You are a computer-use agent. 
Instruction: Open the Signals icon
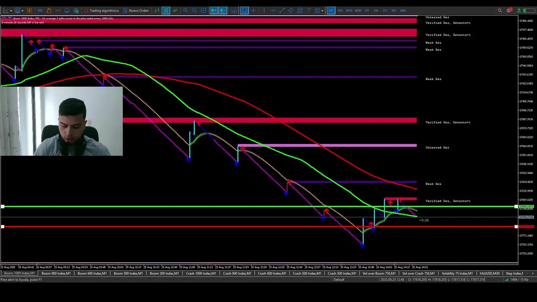58,10
